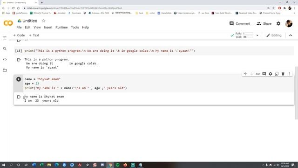
Task: Collapse the header with the chevron
Action: [291, 35]
